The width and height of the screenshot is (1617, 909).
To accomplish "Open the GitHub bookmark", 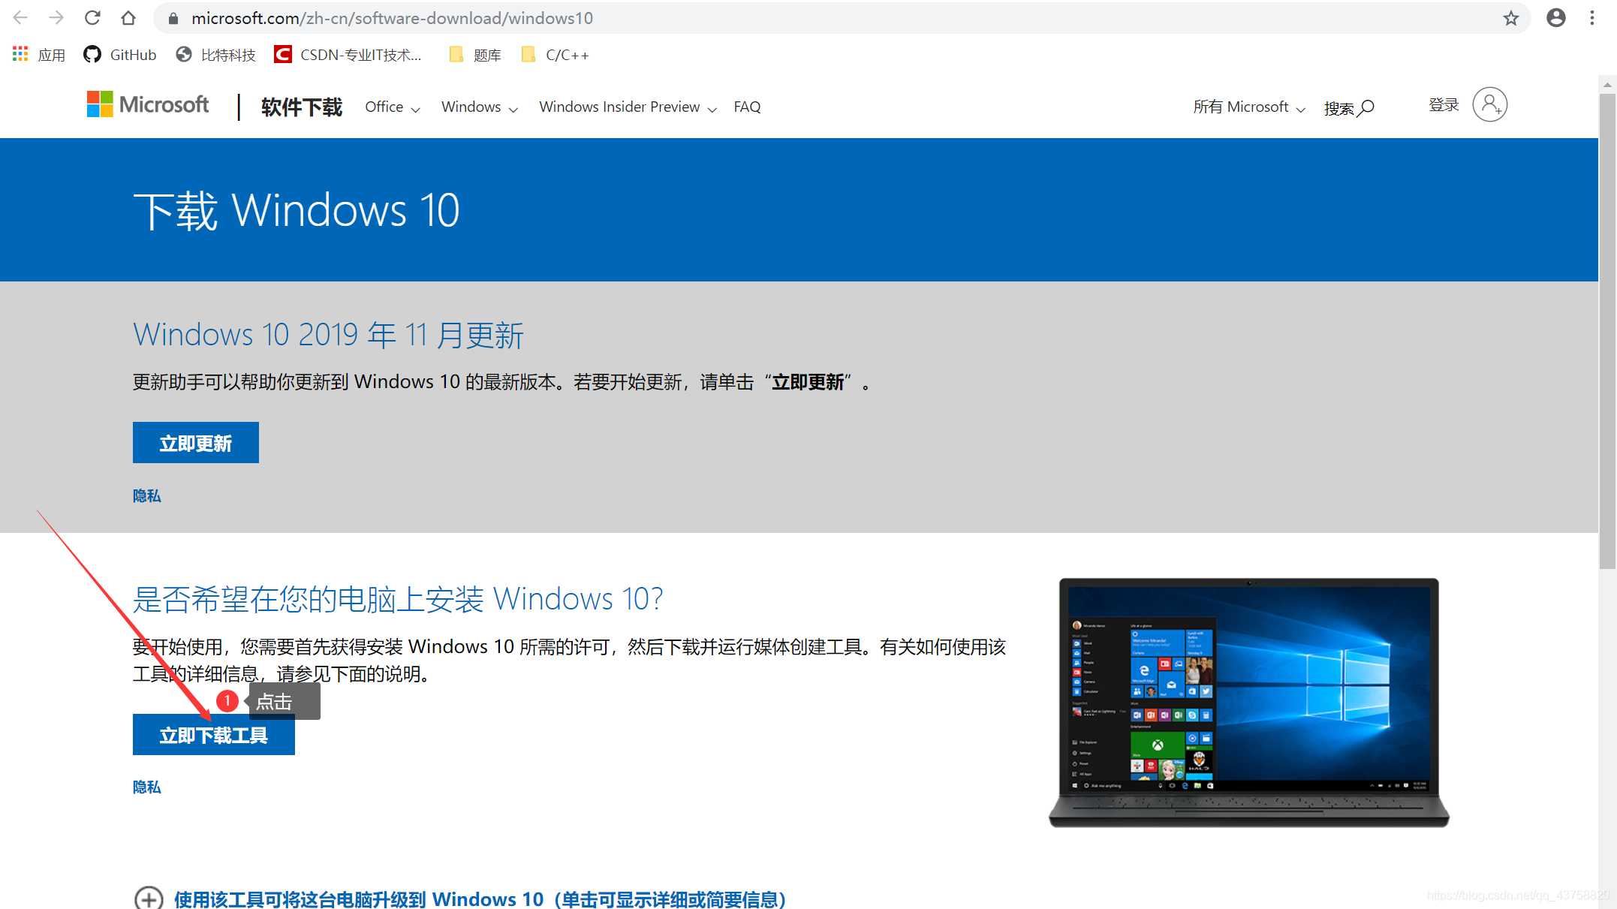I will pyautogui.click(x=120, y=55).
